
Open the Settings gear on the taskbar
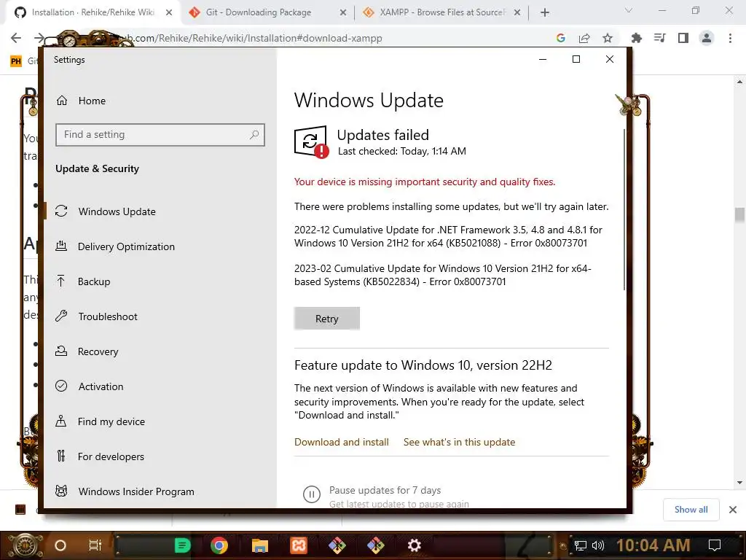click(x=414, y=545)
